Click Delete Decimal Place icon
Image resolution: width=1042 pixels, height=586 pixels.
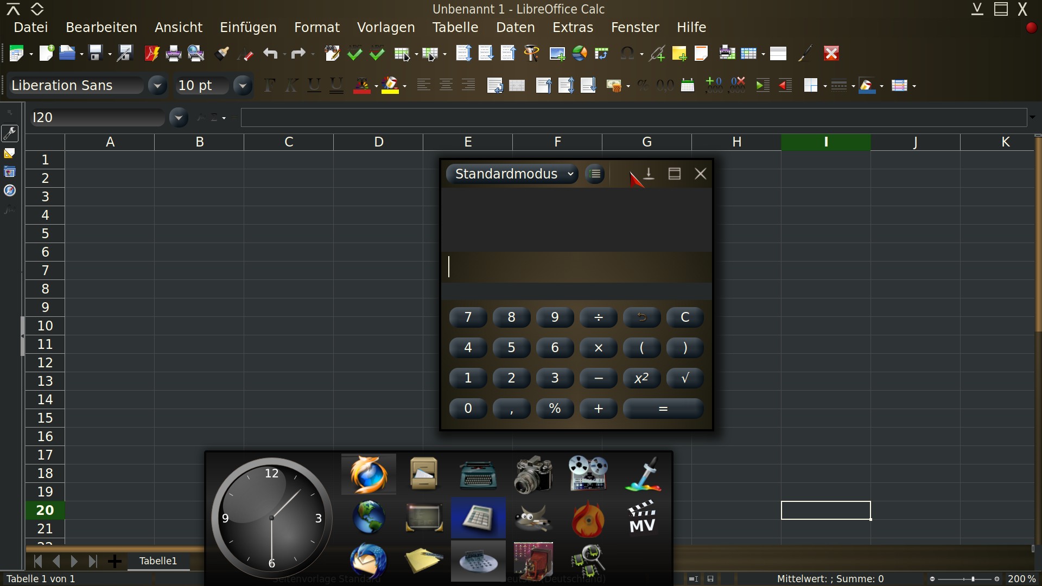[738, 85]
